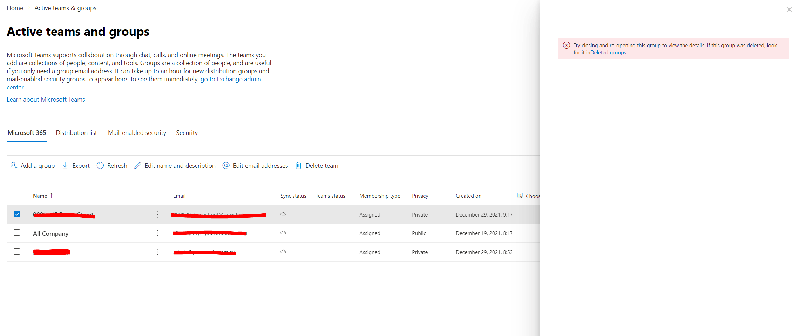
Task: Click Edit email addresses label
Action: pos(260,166)
